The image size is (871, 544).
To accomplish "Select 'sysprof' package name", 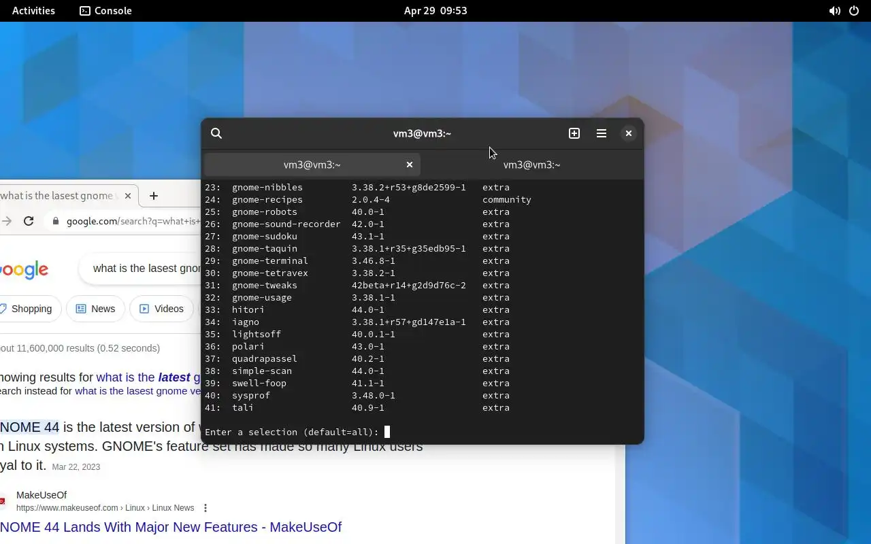I will (x=251, y=395).
